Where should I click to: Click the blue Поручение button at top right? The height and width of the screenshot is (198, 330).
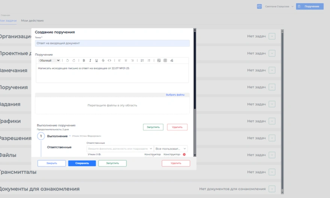point(310,6)
